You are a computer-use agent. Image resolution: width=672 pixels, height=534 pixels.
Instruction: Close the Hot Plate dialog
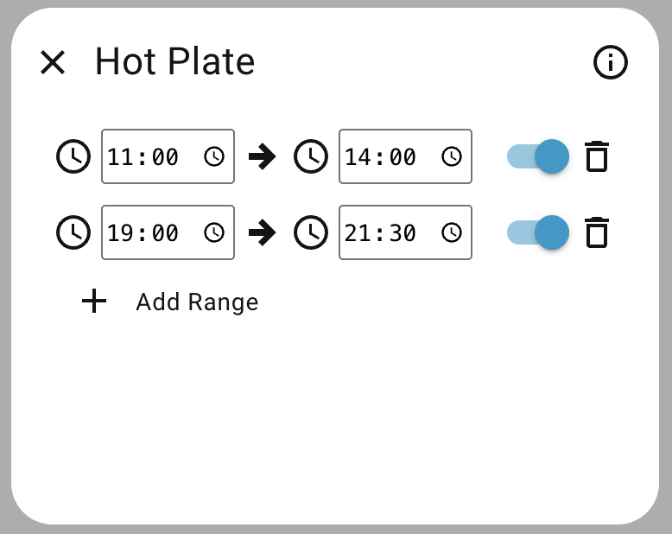(x=53, y=62)
